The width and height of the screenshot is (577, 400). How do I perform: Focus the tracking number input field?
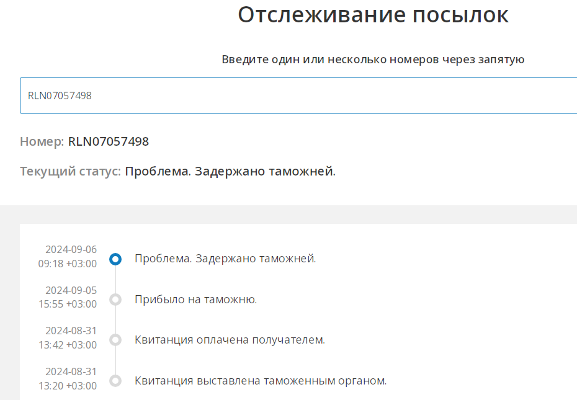pyautogui.click(x=298, y=96)
